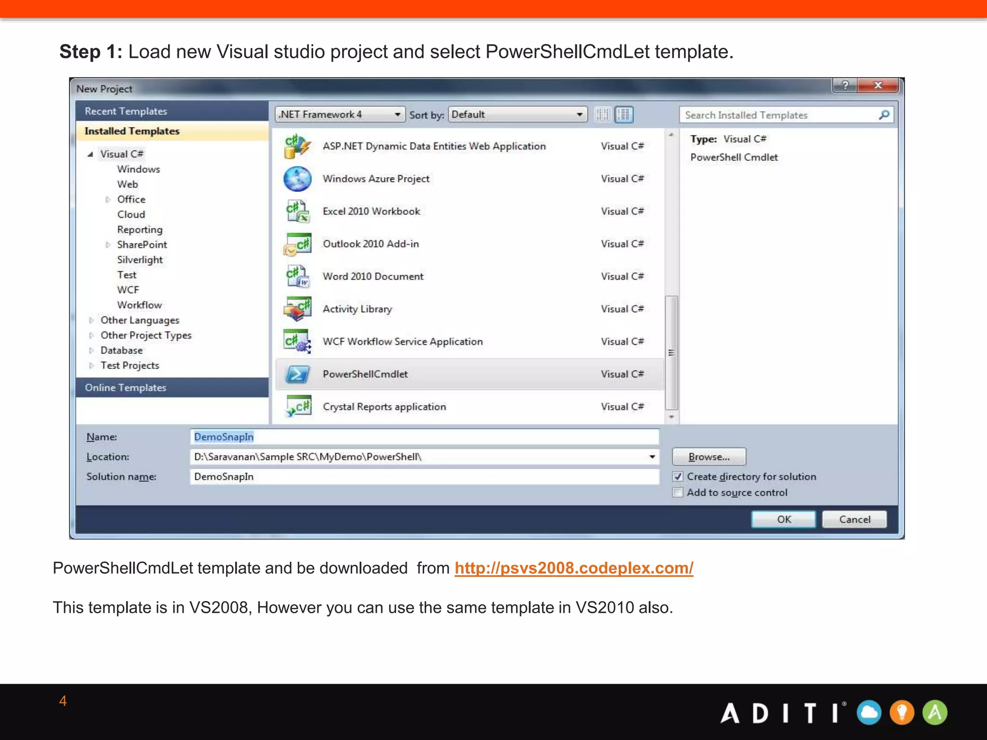
Task: Expand the Other Languages node
Action: pyautogui.click(x=91, y=320)
